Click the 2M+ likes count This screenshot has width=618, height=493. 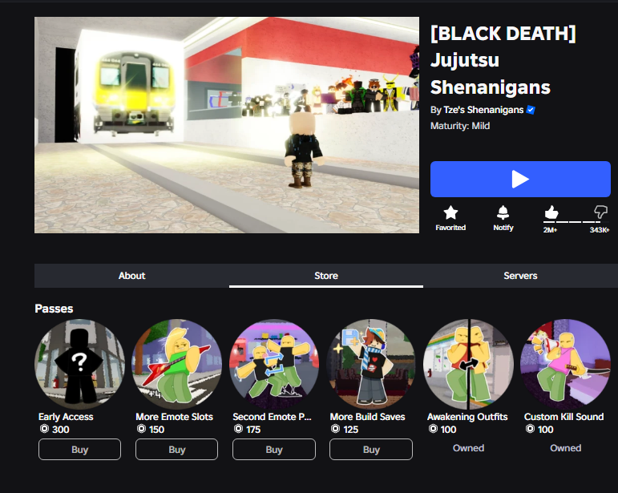pyautogui.click(x=550, y=230)
